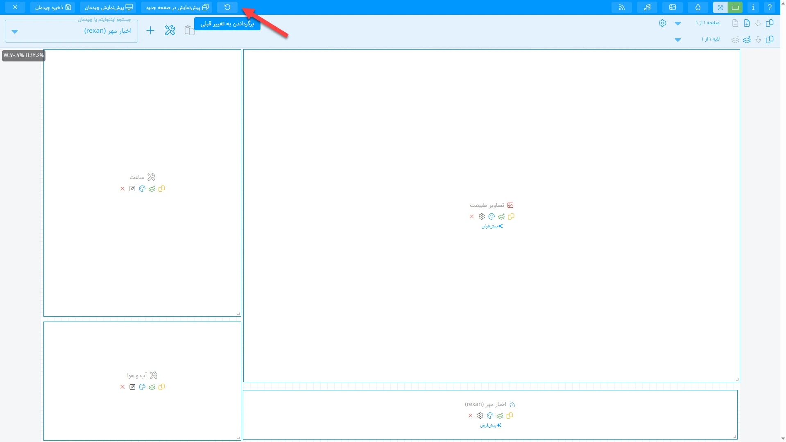
Task: Expand the لایه ۱ از ۱ layer dropdown
Action: [678, 40]
